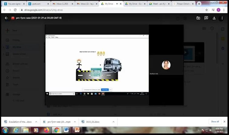Screen dimensions: 229x135
Task: Add the video to My Drive
Action: tap(198, 18)
